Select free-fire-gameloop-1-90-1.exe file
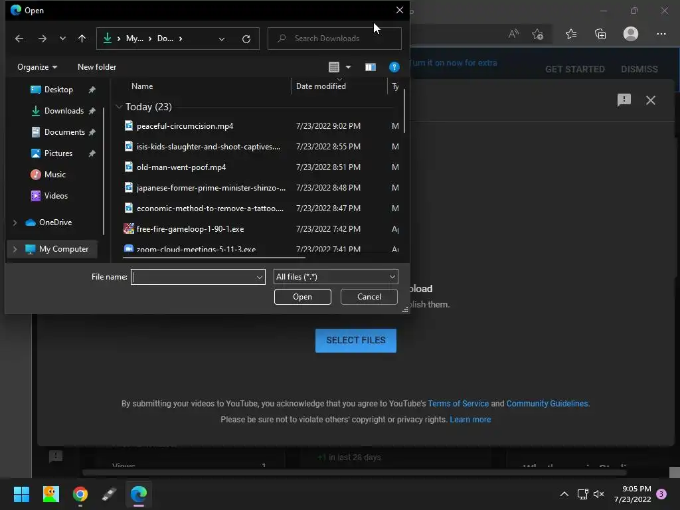This screenshot has width=680, height=510. pos(190,228)
